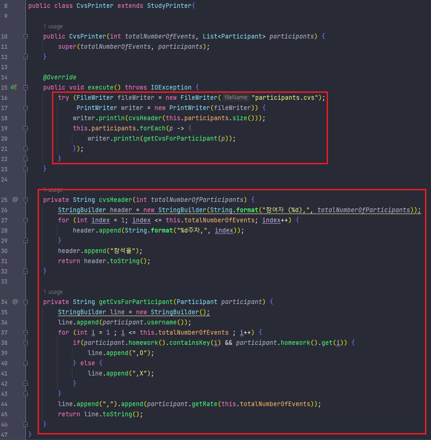The image size is (431, 440).
Task: Click 'return header.toString()' on line 31
Action: tap(103, 261)
